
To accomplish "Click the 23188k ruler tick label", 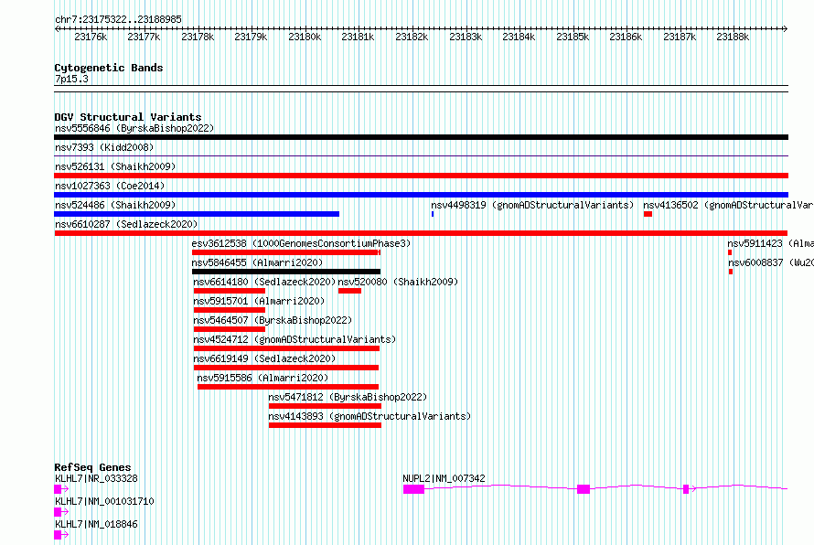I will coord(733,37).
